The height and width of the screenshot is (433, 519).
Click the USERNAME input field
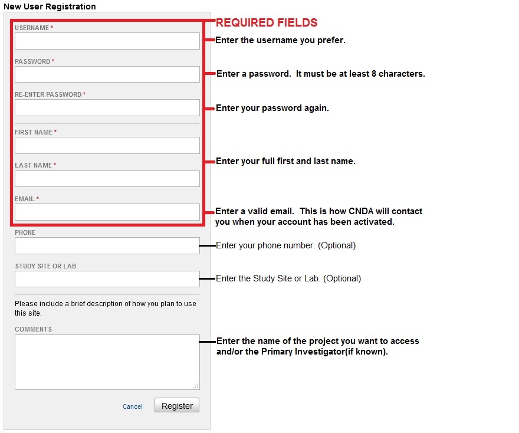(x=107, y=41)
